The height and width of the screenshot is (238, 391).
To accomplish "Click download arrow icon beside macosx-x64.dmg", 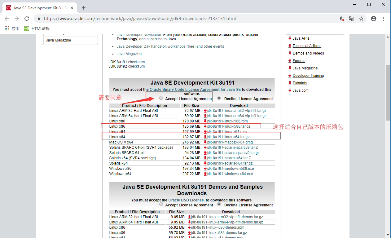I will coord(205,142).
